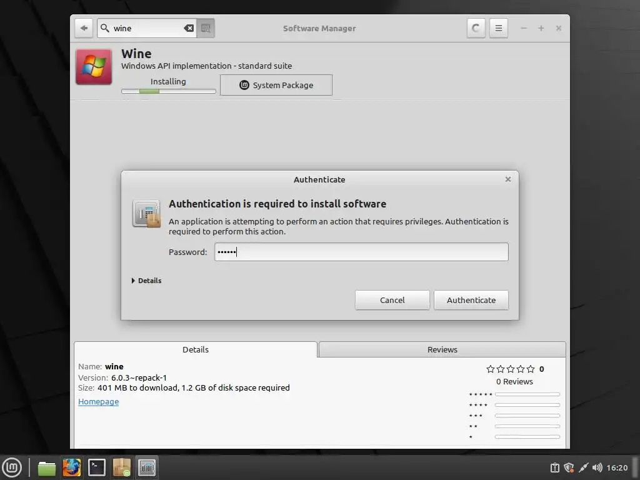The height and width of the screenshot is (480, 640).
Task: Click the download size text
Action: (194, 387)
